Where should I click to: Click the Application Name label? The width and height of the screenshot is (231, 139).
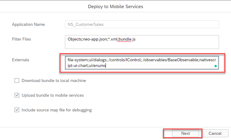click(28, 24)
